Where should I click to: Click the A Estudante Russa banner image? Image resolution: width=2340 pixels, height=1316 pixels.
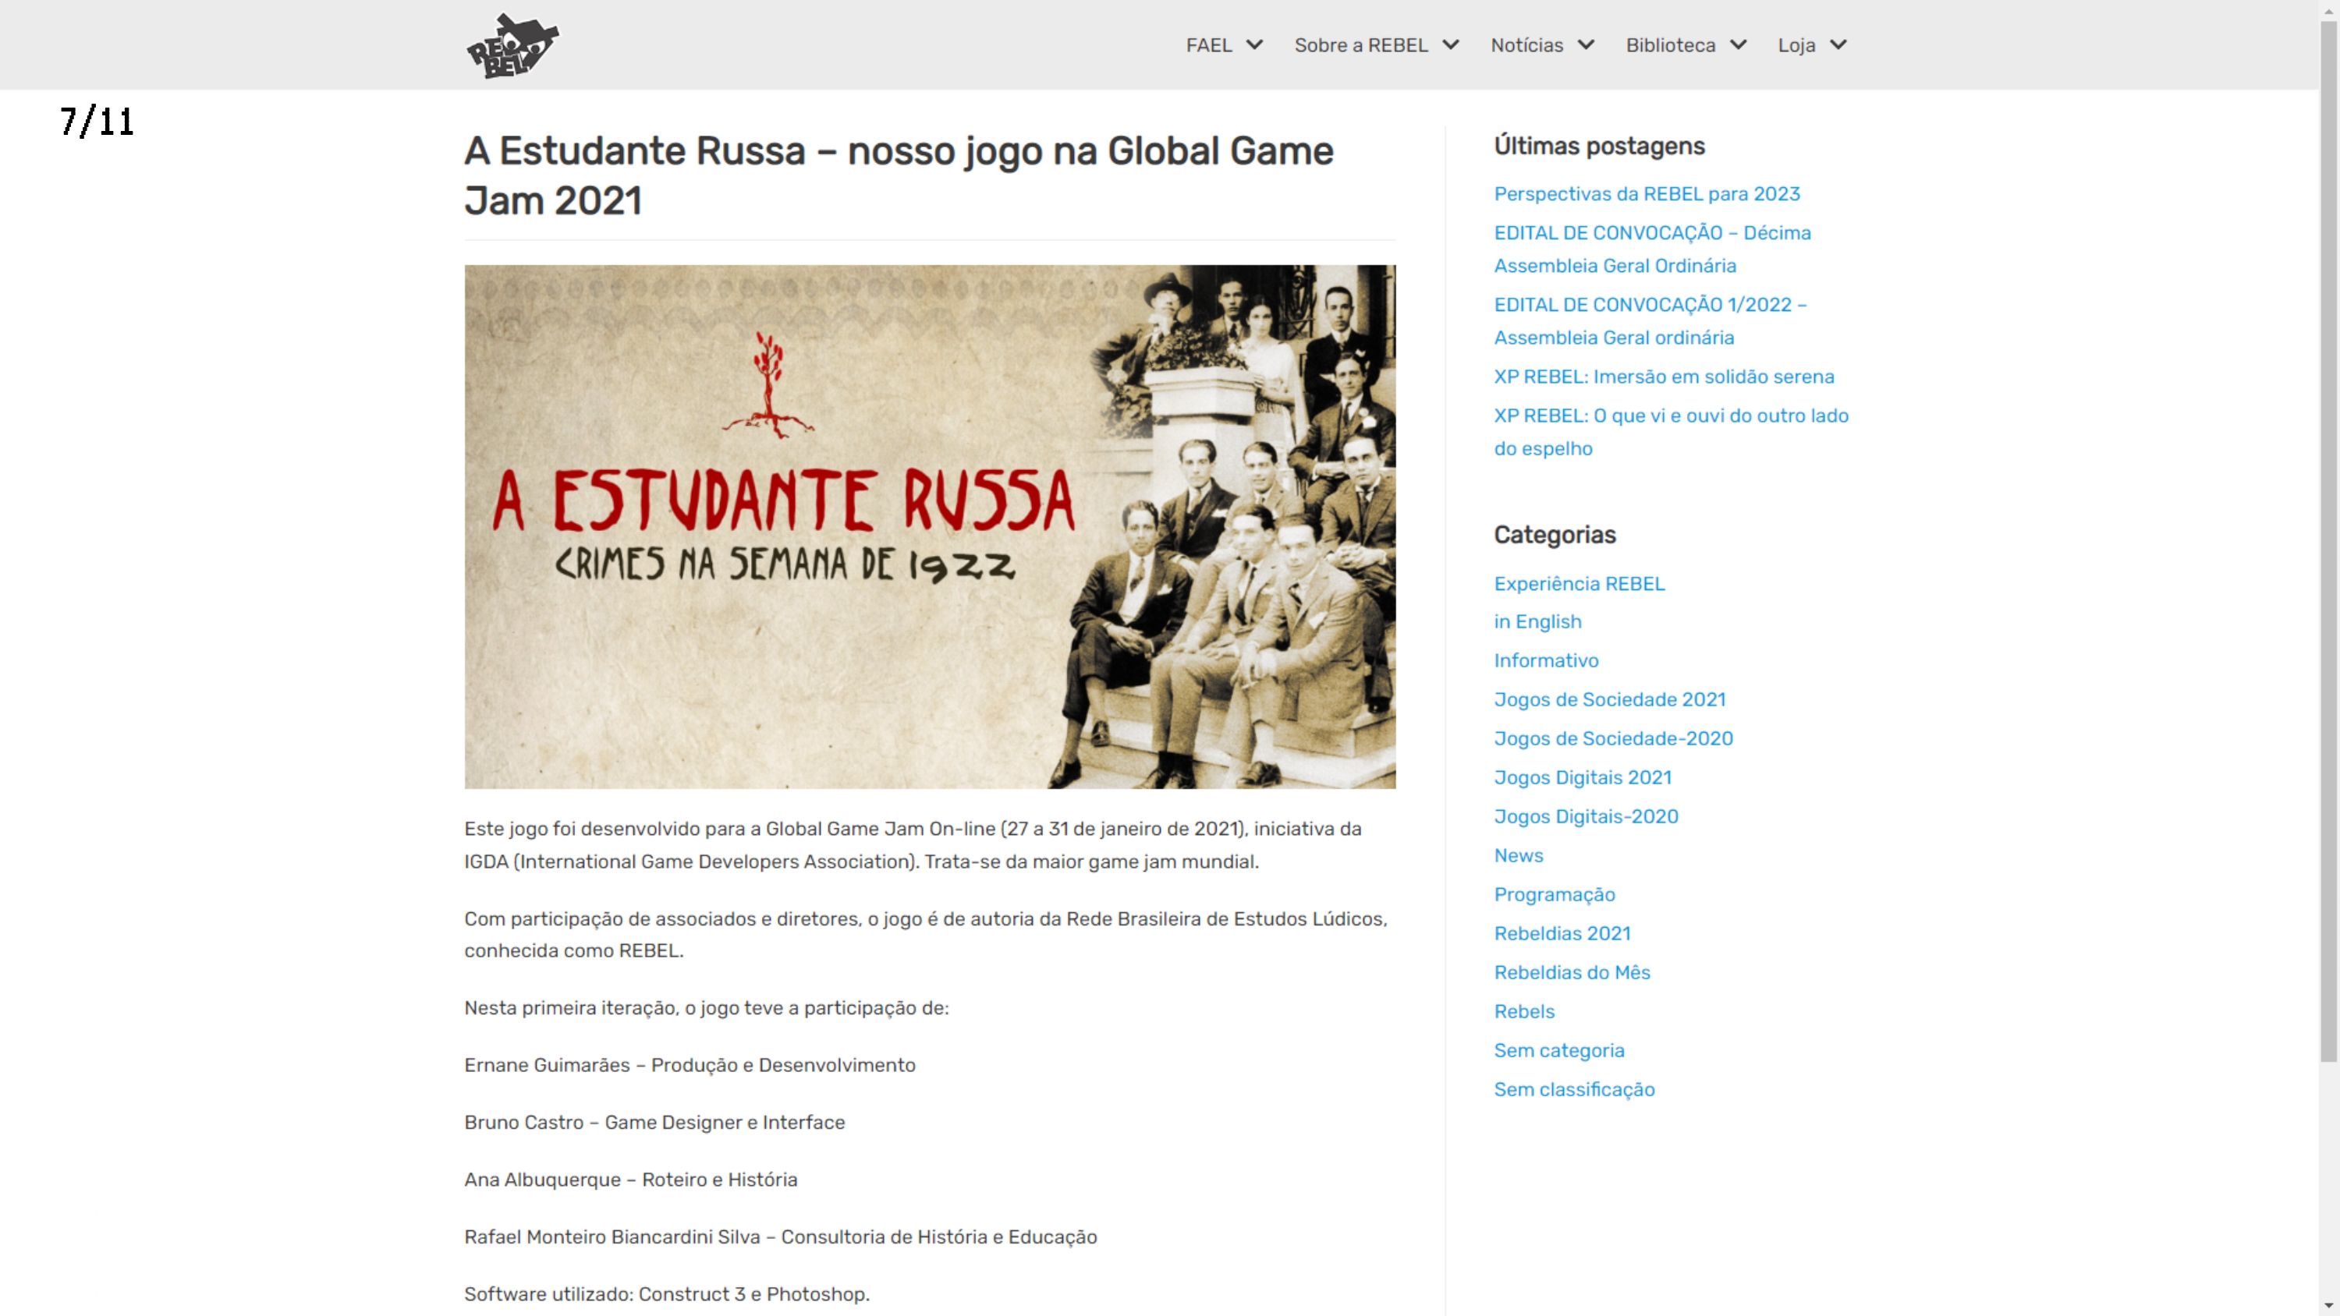point(931,527)
